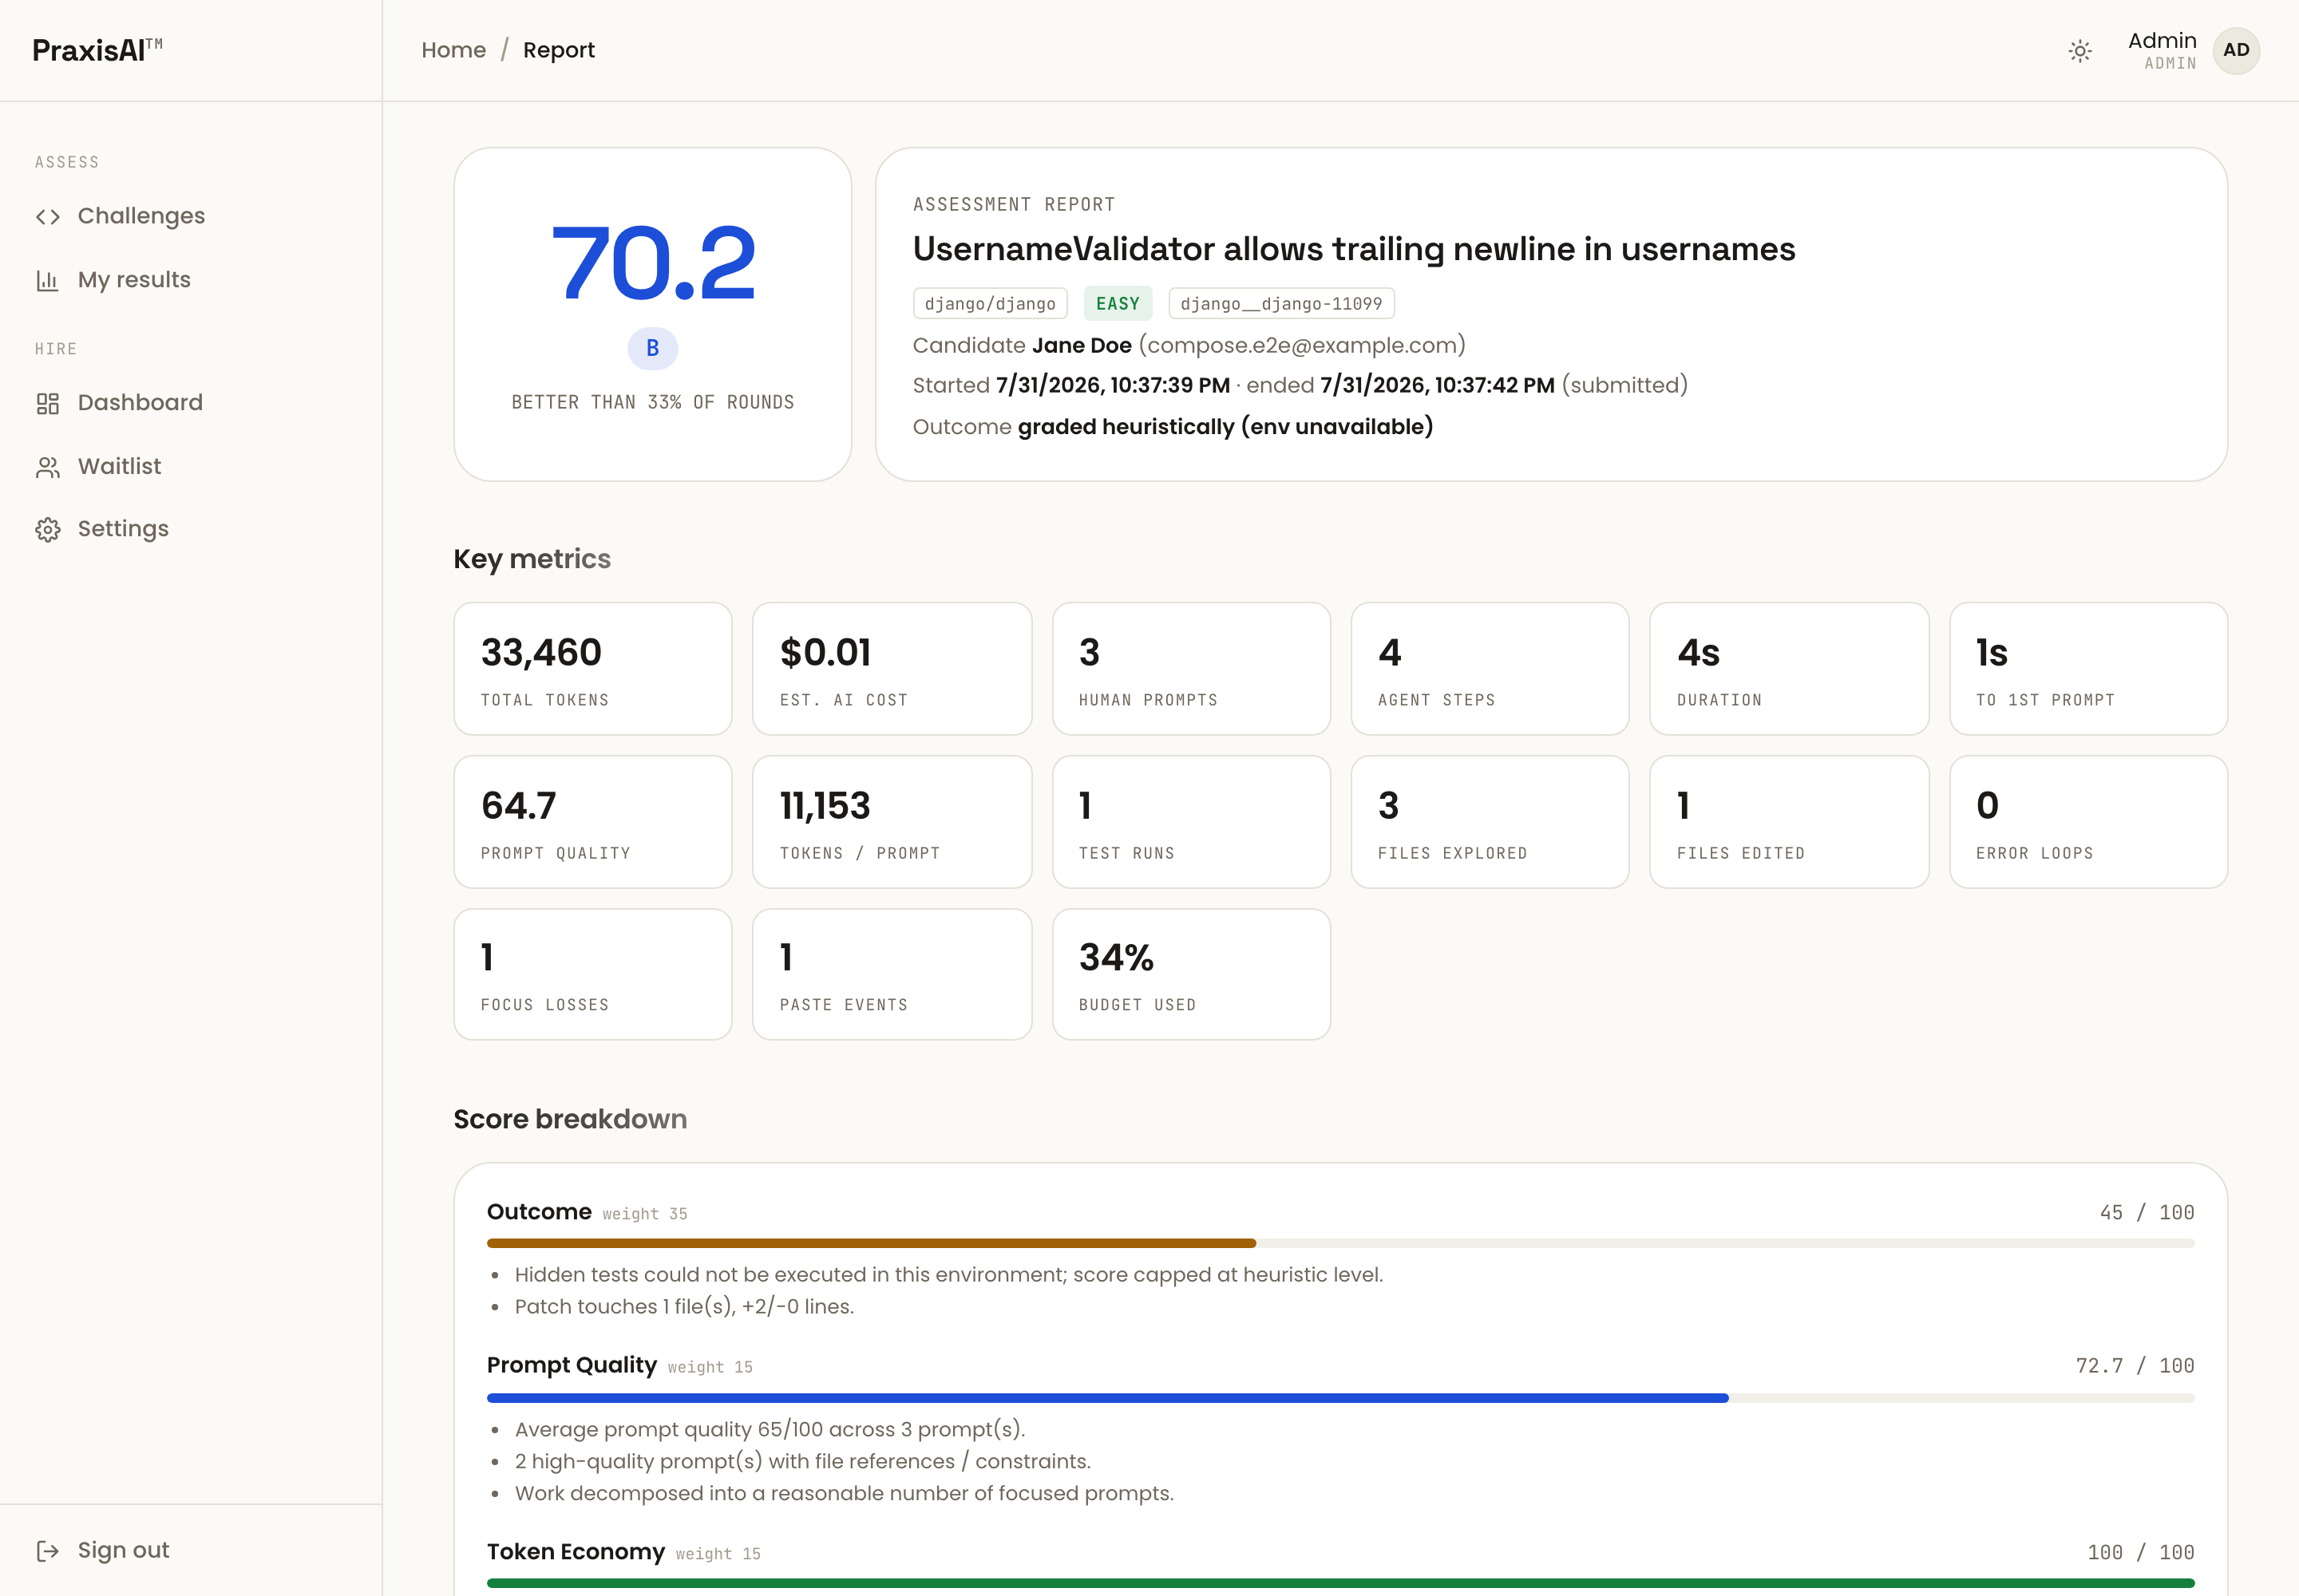Click the ended time 10:37:42 PM
The height and width of the screenshot is (1596, 2299).
coord(1437,386)
